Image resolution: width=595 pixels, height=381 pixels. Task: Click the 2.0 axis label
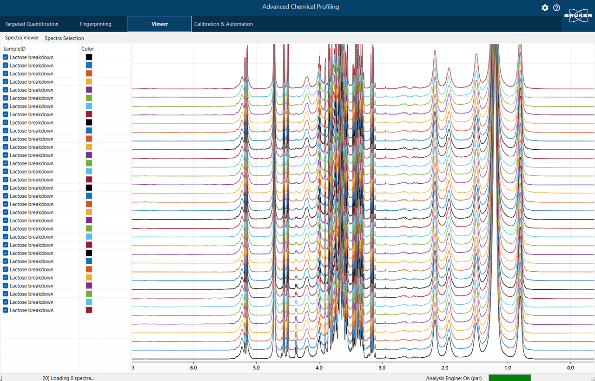pyautogui.click(x=445, y=368)
